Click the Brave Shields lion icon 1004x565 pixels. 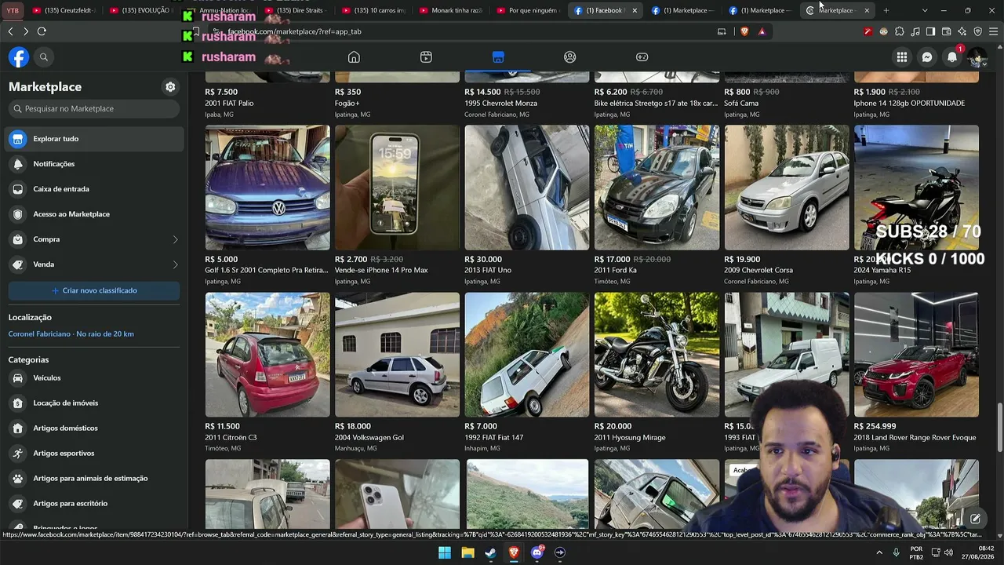tap(744, 31)
